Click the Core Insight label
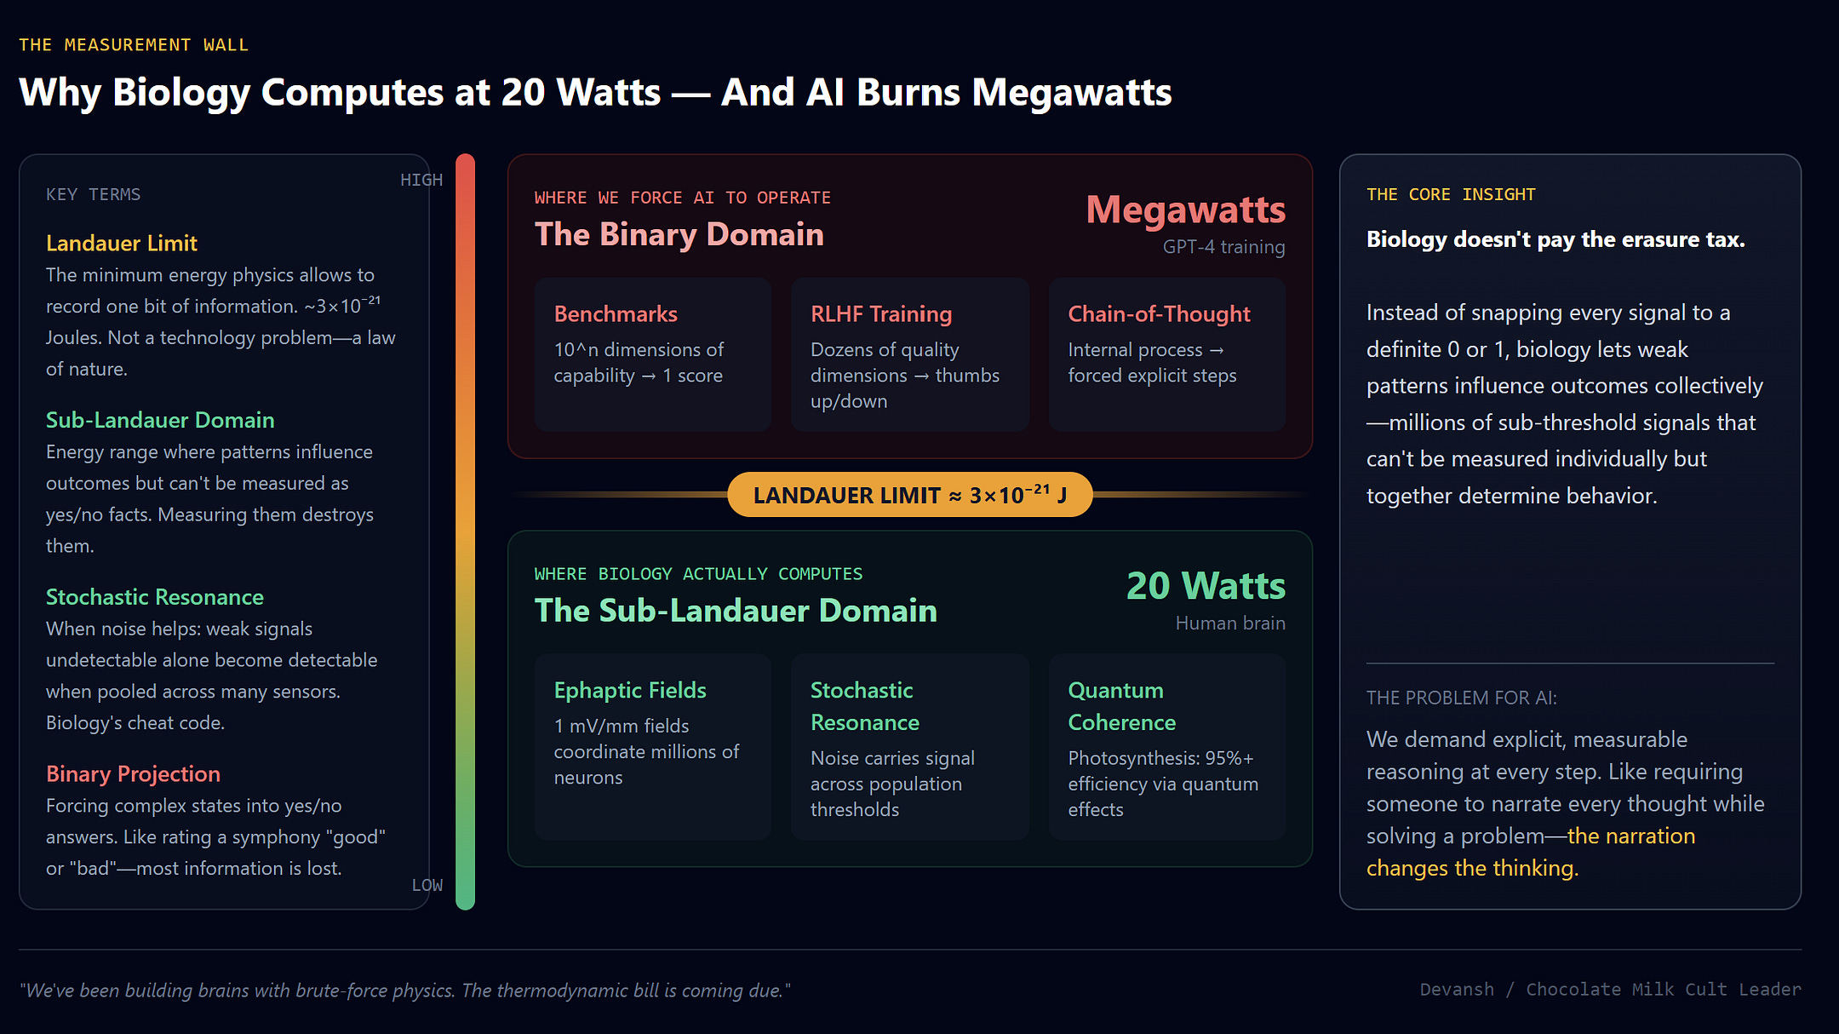Viewport: 1839px width, 1034px height. [1450, 194]
